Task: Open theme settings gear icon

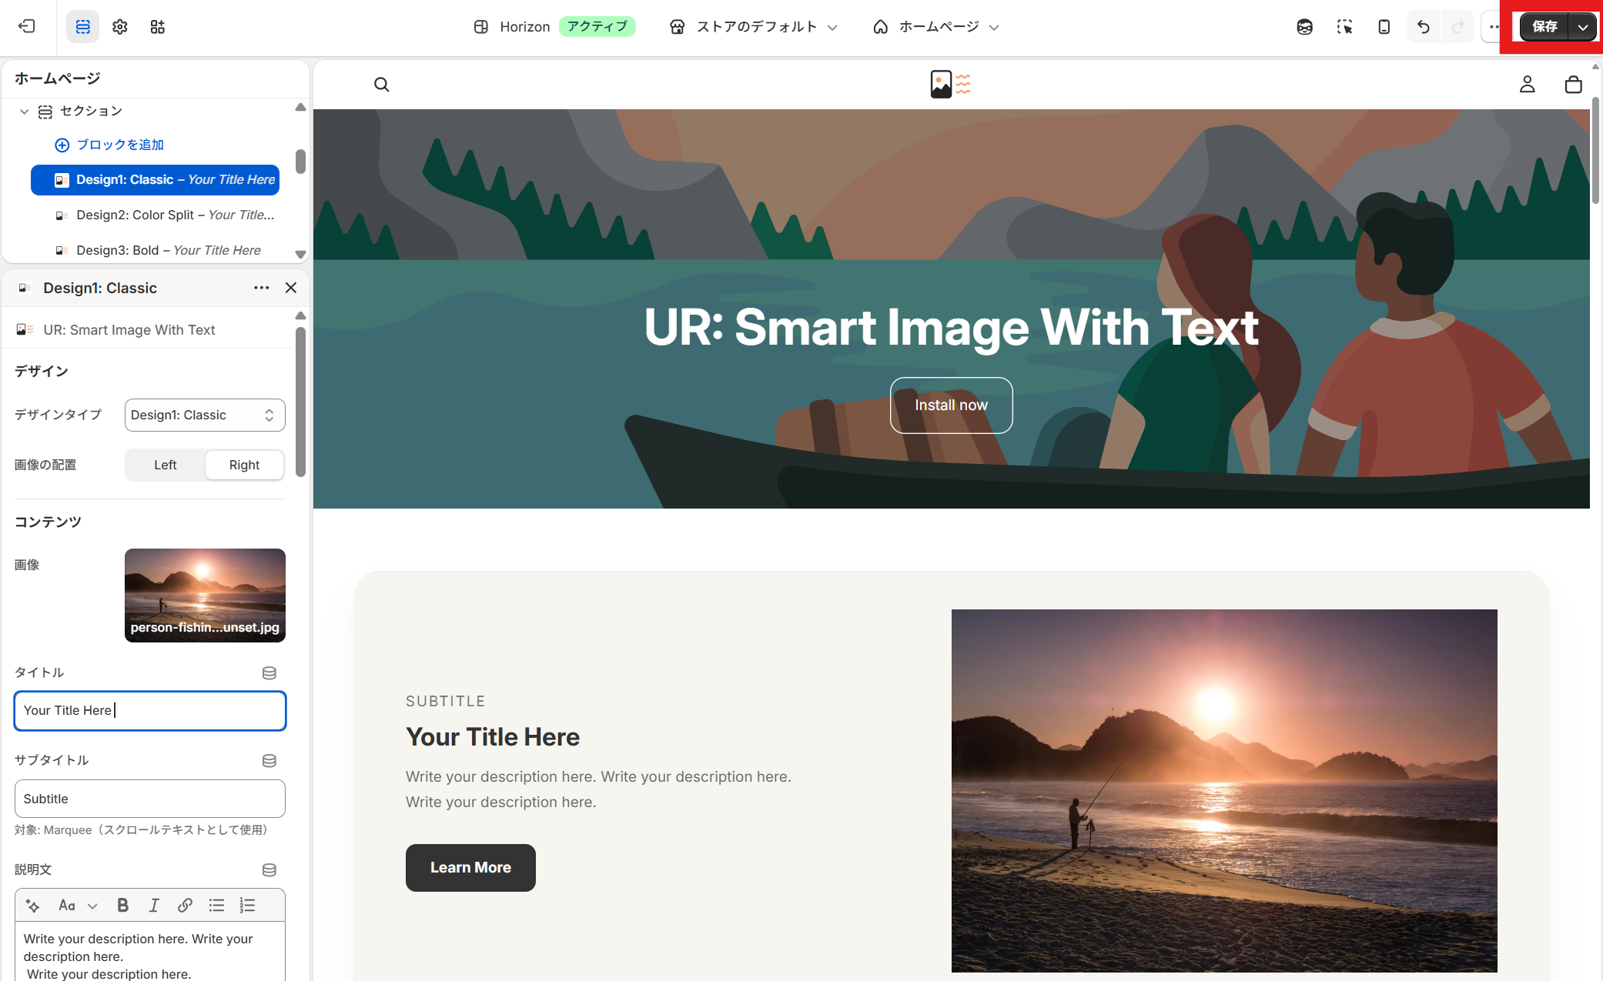Action: [x=120, y=27]
